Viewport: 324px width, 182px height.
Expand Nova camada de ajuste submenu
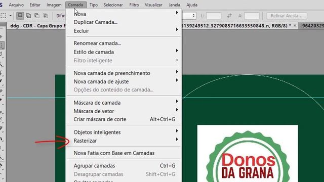[124, 81]
